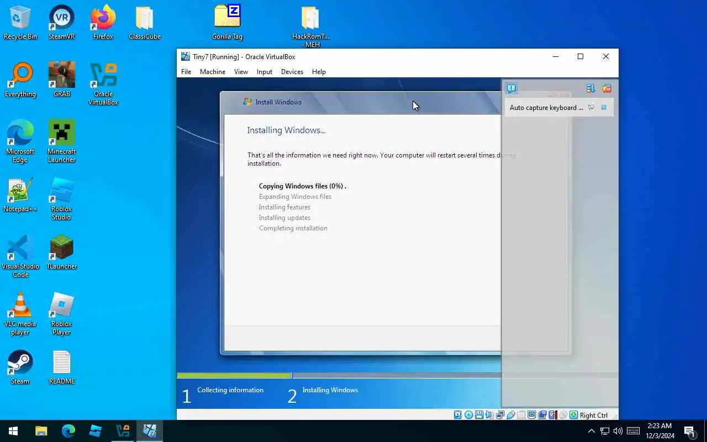
Task: Select the HackRomT... - MEH folder
Action: 310,27
